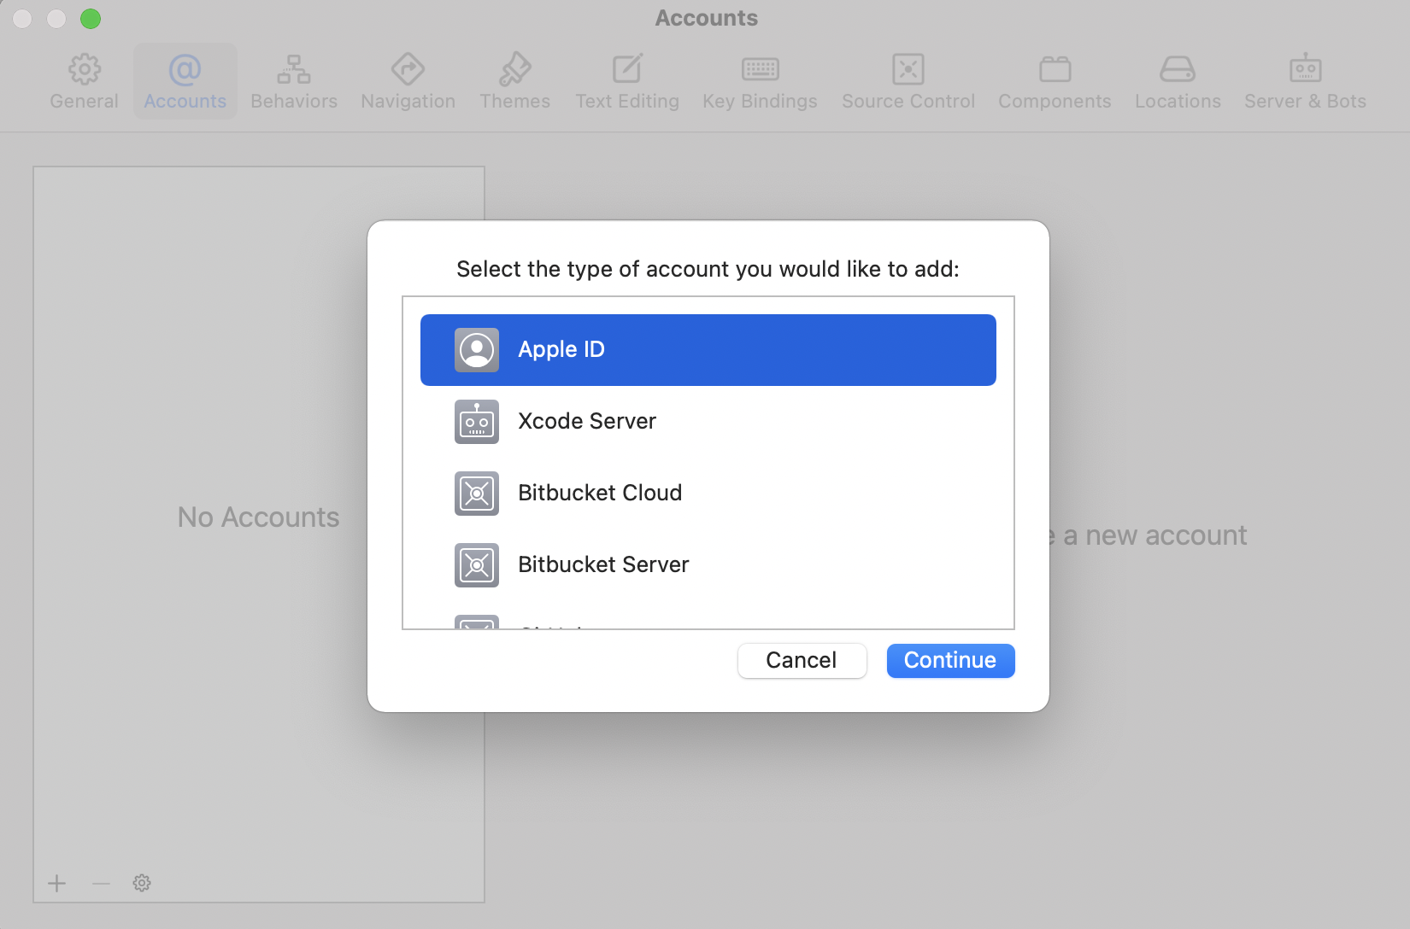Viewport: 1410px width, 929px height.
Task: Open the Source Control icon
Action: point(908,69)
